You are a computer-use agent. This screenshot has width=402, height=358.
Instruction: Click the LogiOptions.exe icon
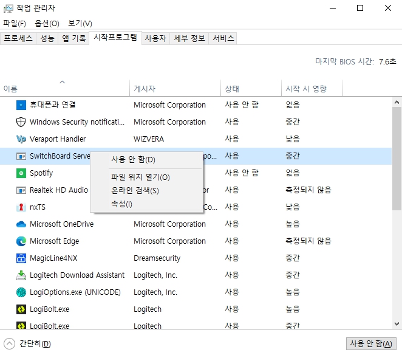[21, 292]
